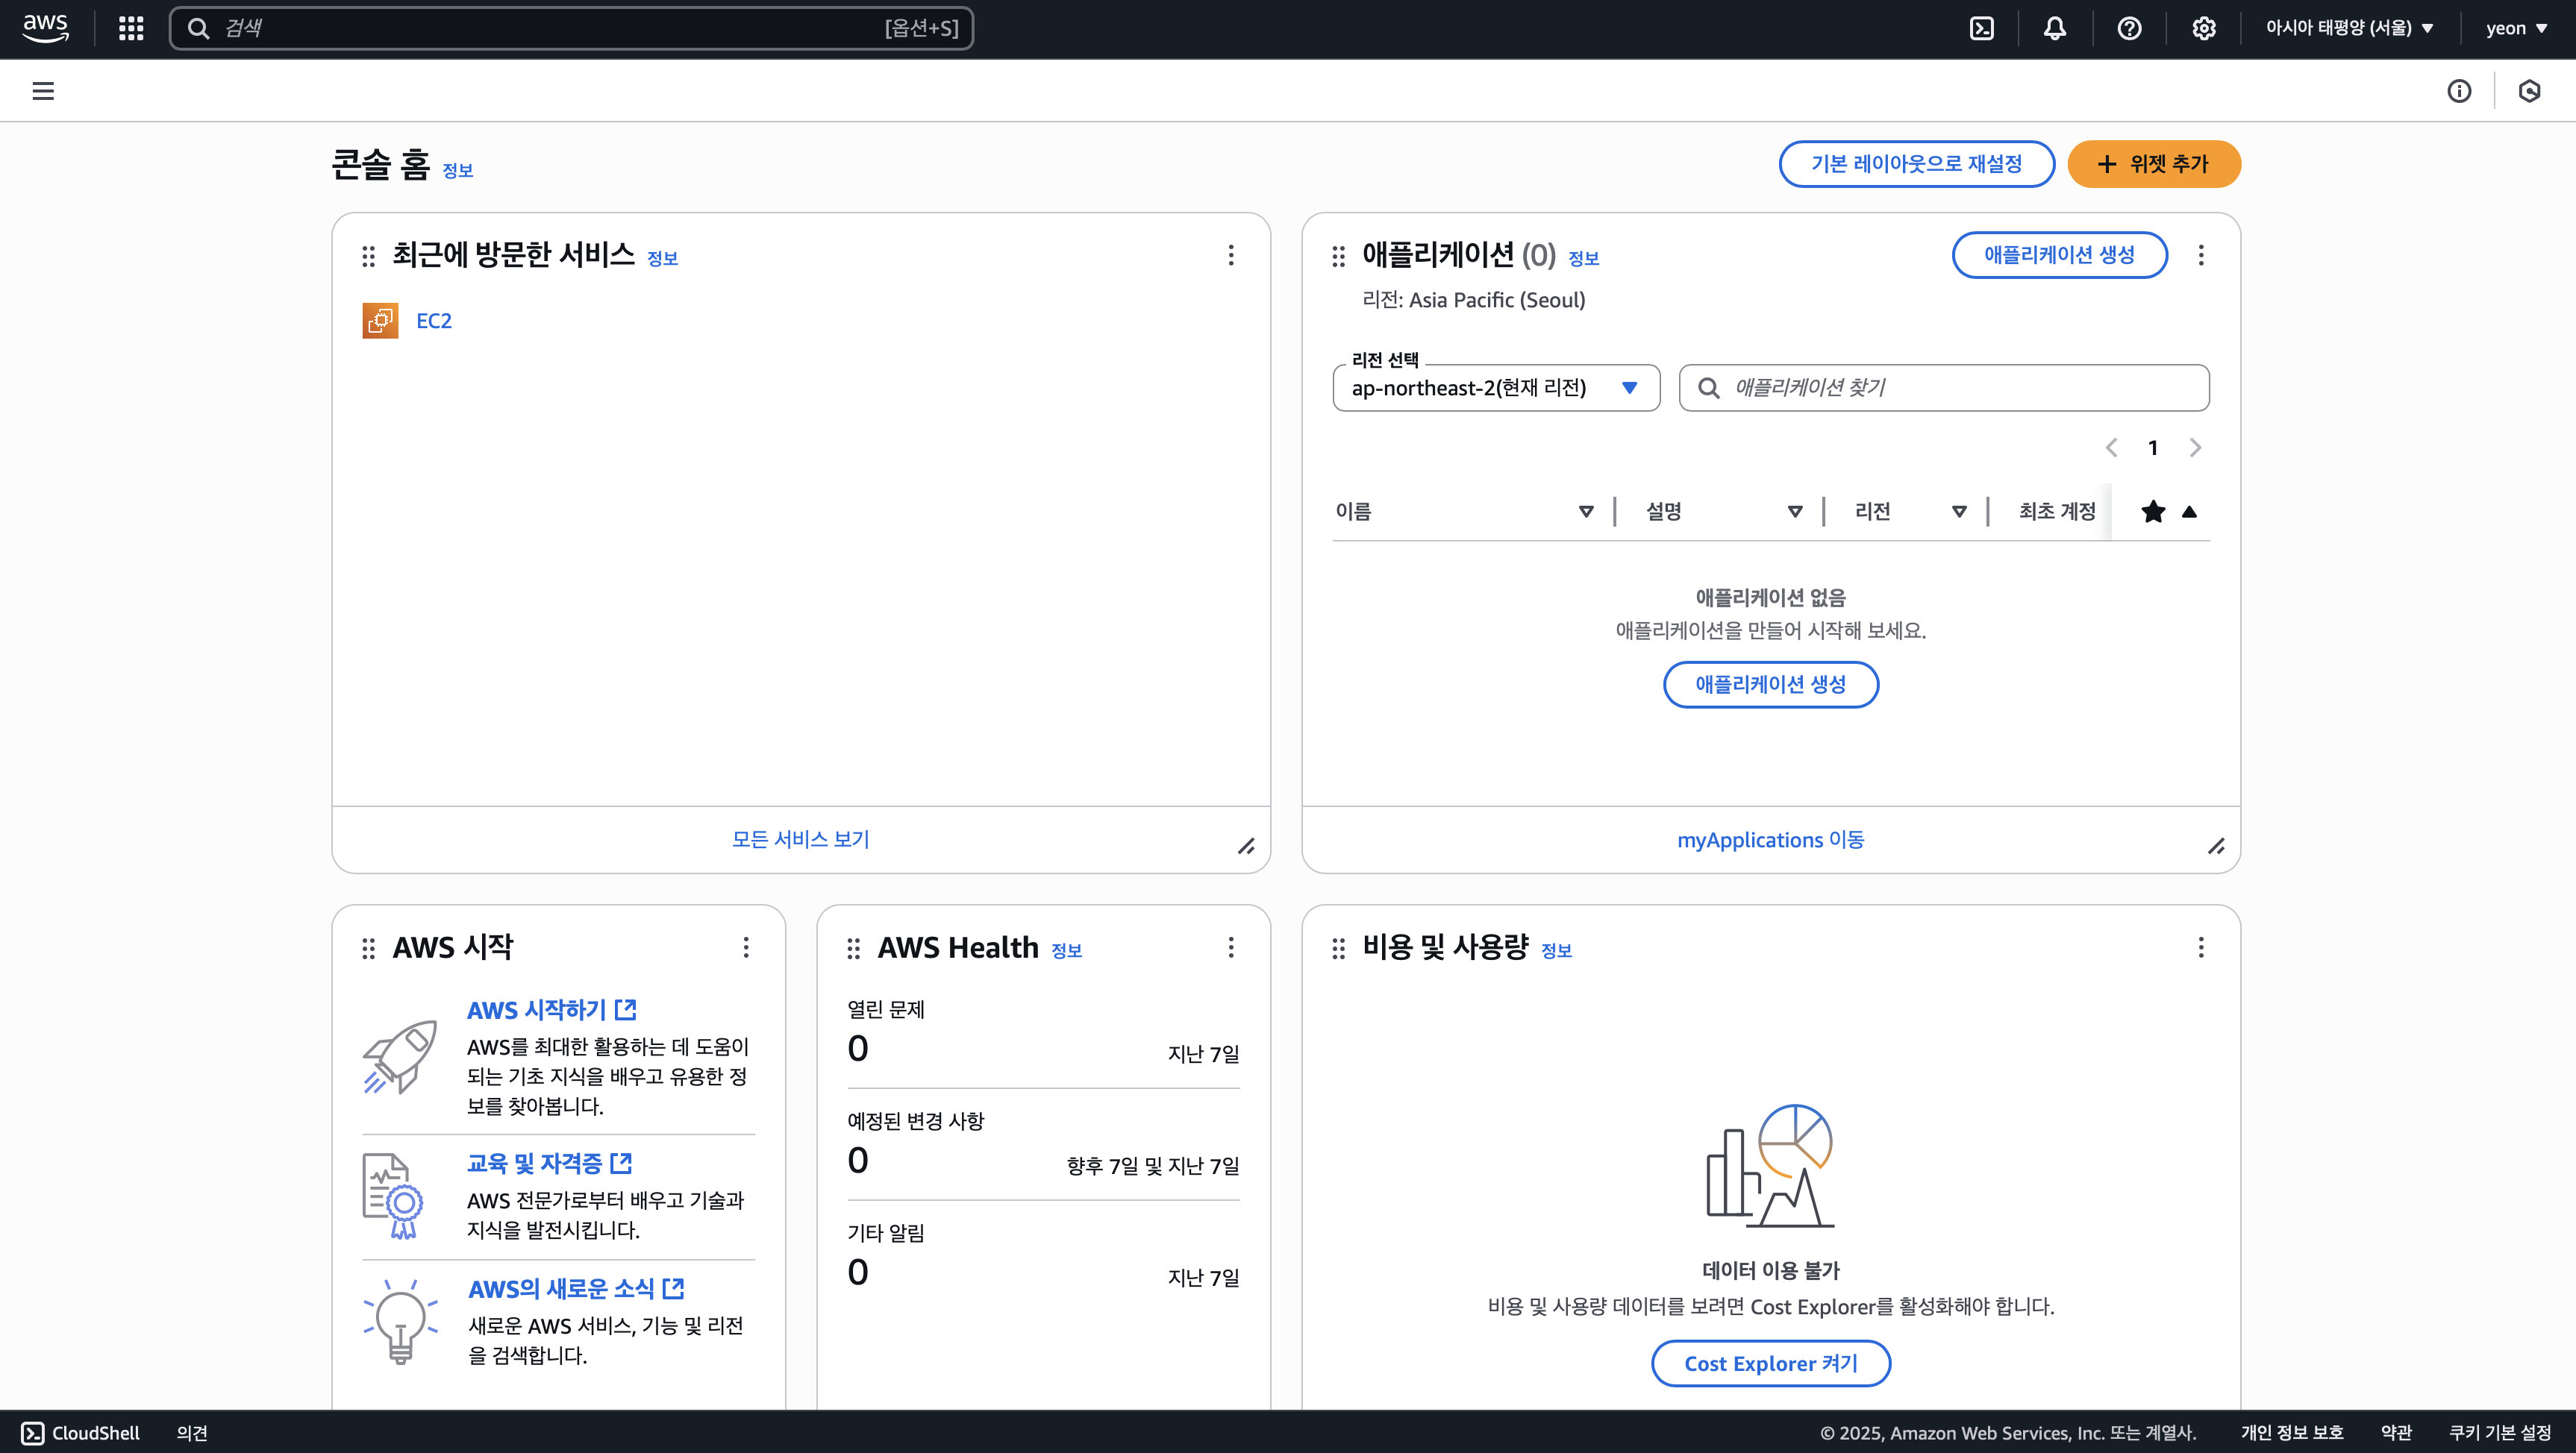Click the EC2 service icon

[x=380, y=321]
